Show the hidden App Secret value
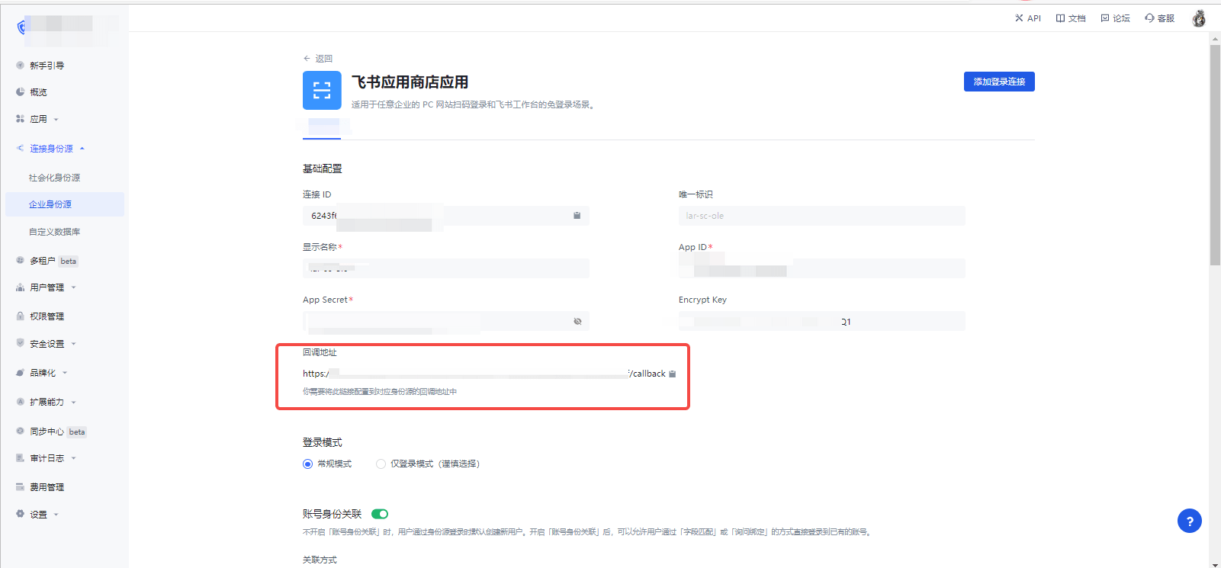The image size is (1221, 568). 577,322
